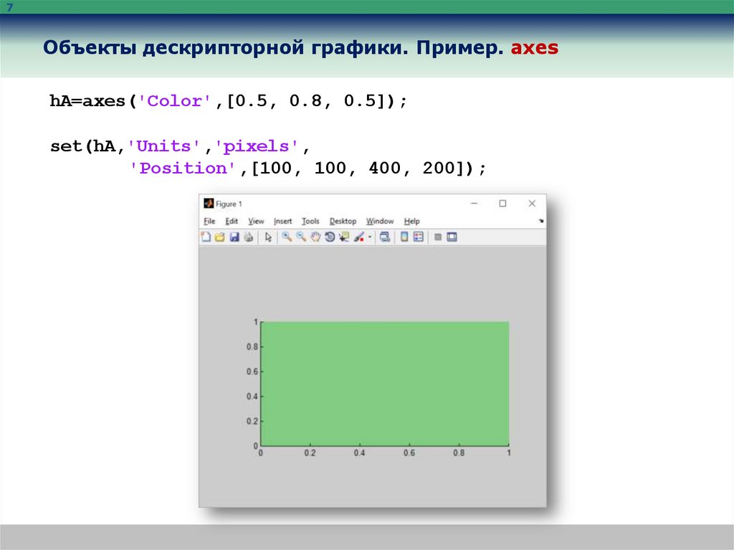The image size is (734, 550).
Task: Click the 'Figure 1' window title text
Action: click(x=229, y=204)
